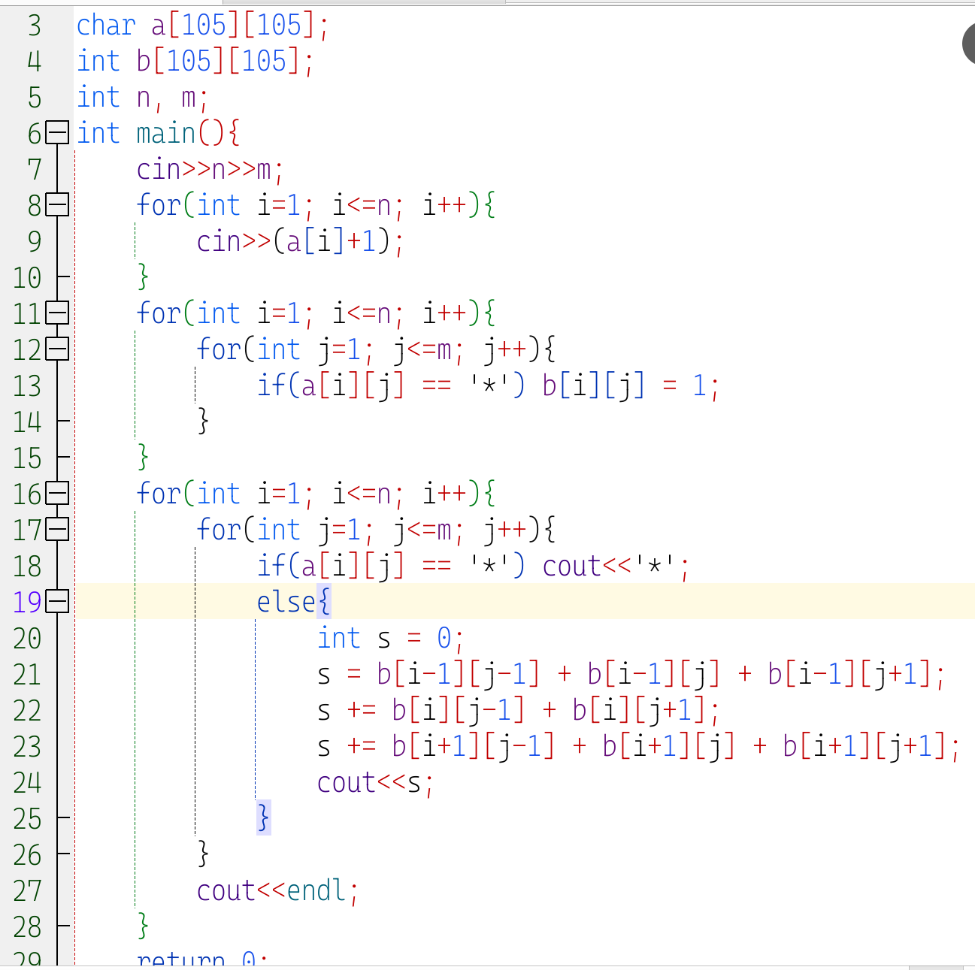The width and height of the screenshot is (975, 970).
Task: Collapse the output for-loop fold on line 16
Action: (x=57, y=494)
